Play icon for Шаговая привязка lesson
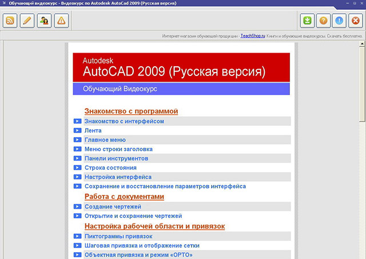 coord(78,245)
